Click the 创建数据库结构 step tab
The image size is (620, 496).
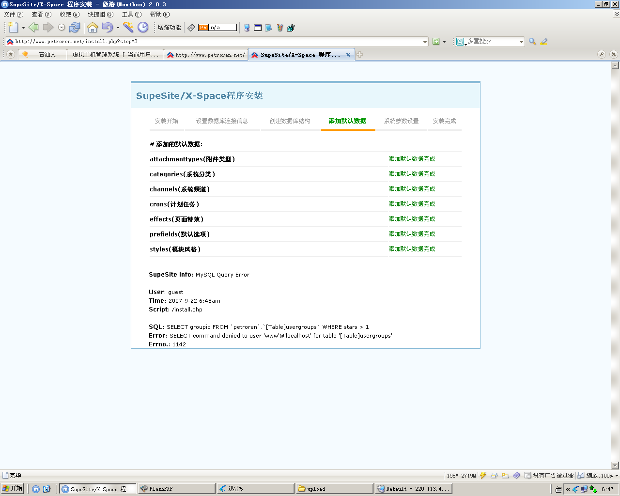290,121
